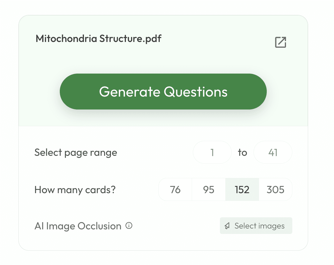Pick images for AI occlusion cards
Viewport: 334px width, 265px height.
256,226
